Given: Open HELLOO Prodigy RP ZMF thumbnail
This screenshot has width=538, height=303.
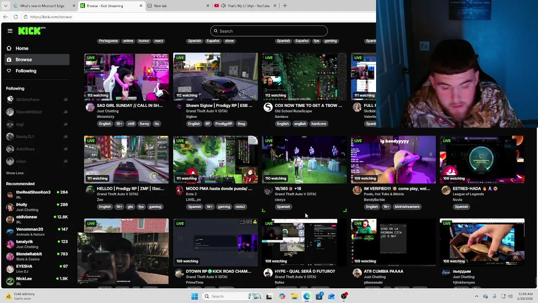Looking at the screenshot, I should 126,159.
